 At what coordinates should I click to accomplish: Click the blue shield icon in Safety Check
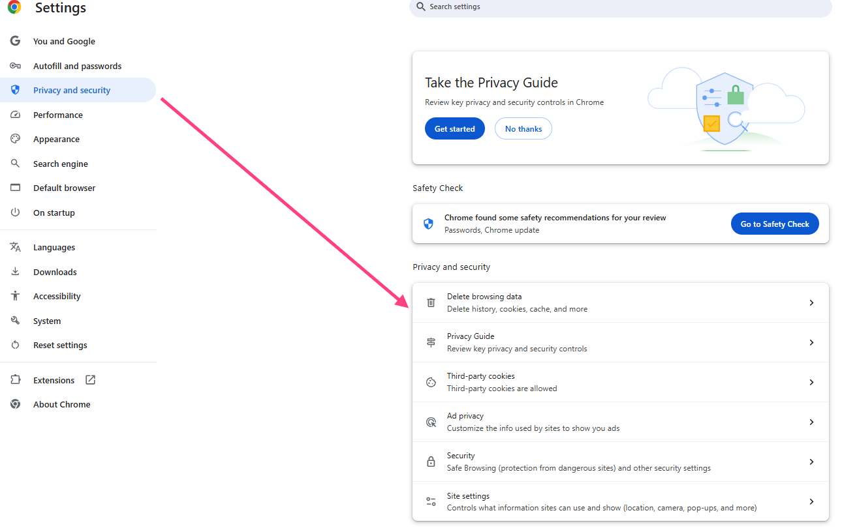[428, 224]
